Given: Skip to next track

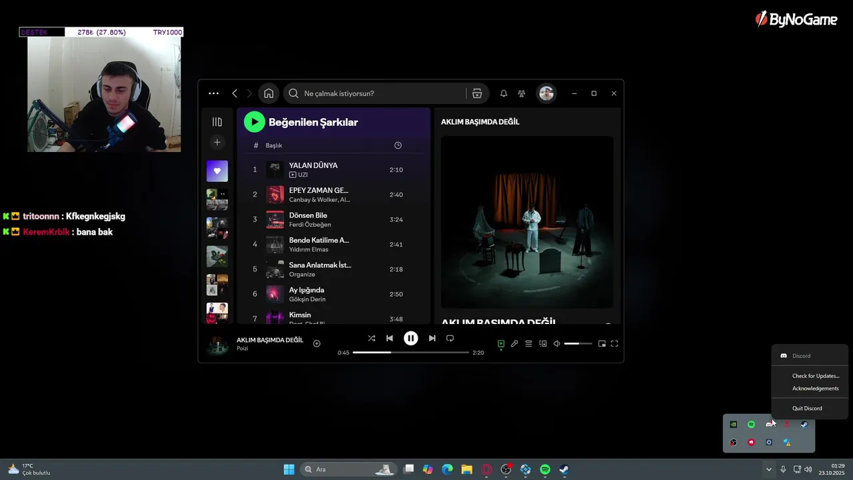Looking at the screenshot, I should coord(432,339).
